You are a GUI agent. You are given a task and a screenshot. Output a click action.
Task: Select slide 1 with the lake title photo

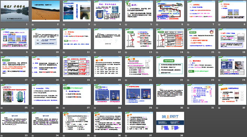tap(15, 11)
